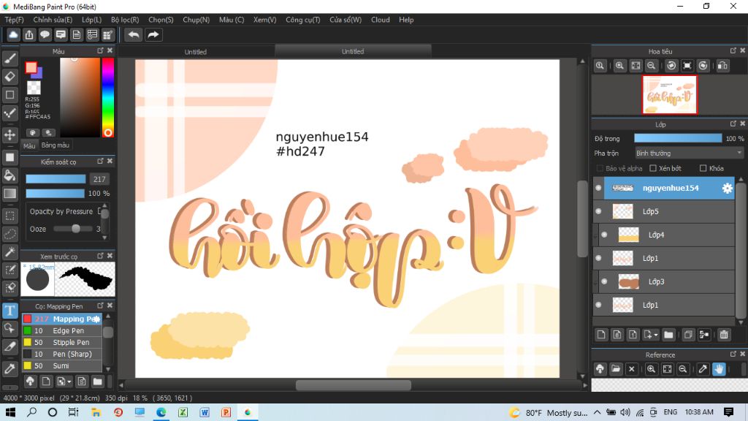
Task: Hide the Lớp3 layer
Action: (604, 281)
